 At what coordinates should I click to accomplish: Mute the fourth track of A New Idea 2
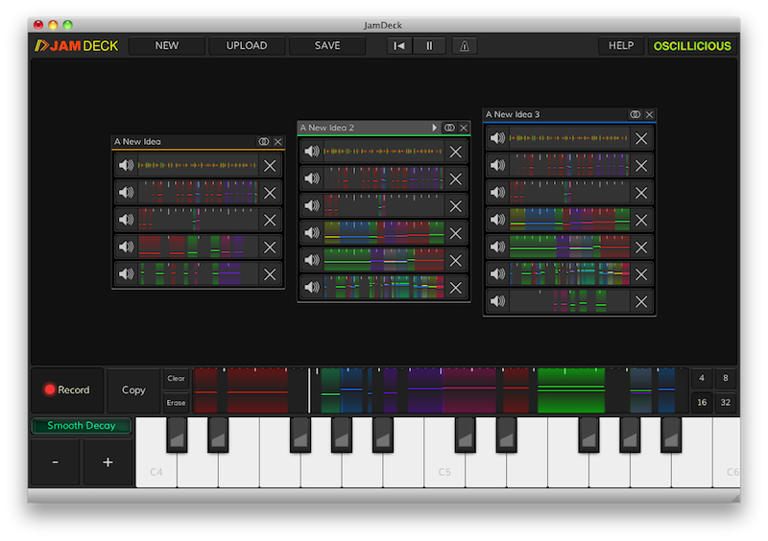click(x=312, y=233)
